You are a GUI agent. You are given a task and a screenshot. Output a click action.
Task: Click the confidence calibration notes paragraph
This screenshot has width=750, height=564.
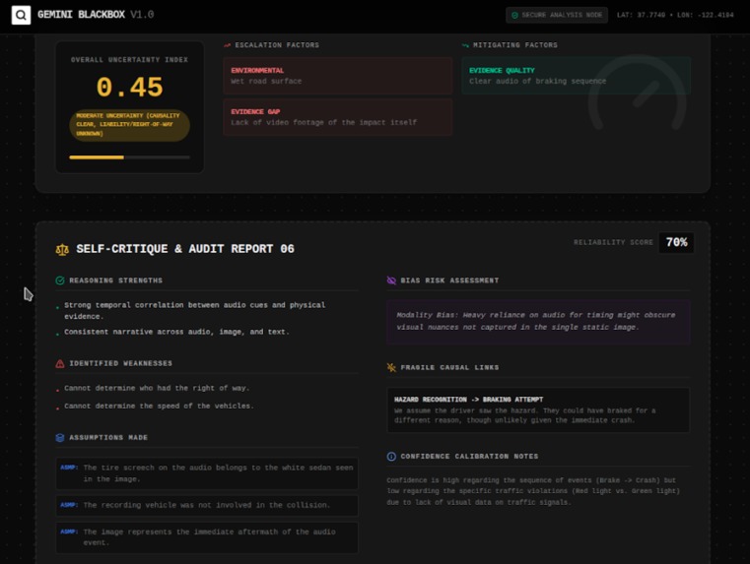coord(533,491)
